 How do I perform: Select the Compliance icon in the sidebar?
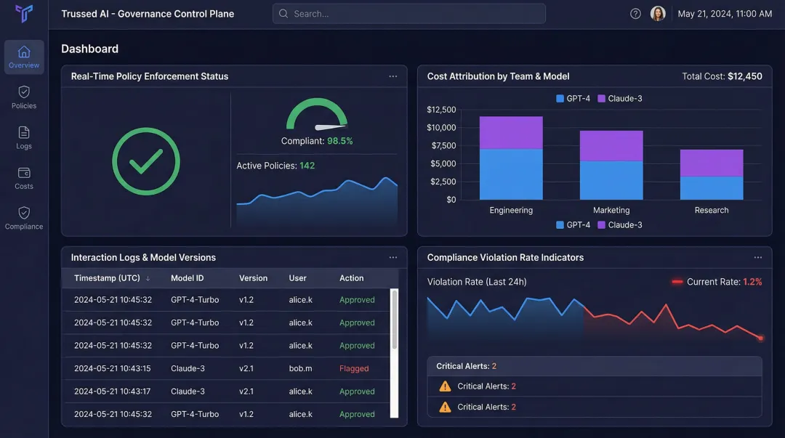click(24, 217)
